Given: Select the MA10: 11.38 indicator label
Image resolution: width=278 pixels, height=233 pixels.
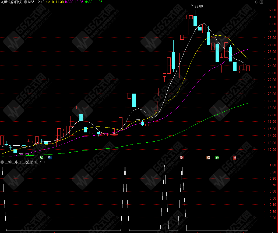Looking at the screenshot, I should pos(55,2).
